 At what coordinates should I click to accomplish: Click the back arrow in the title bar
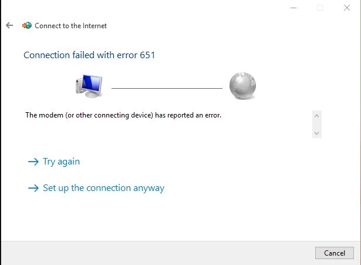[9, 25]
